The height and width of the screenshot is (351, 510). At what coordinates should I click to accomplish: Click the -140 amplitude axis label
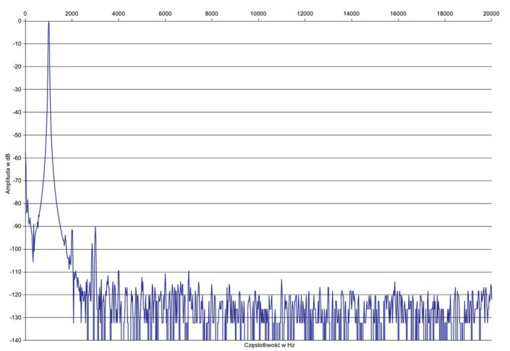(17, 340)
